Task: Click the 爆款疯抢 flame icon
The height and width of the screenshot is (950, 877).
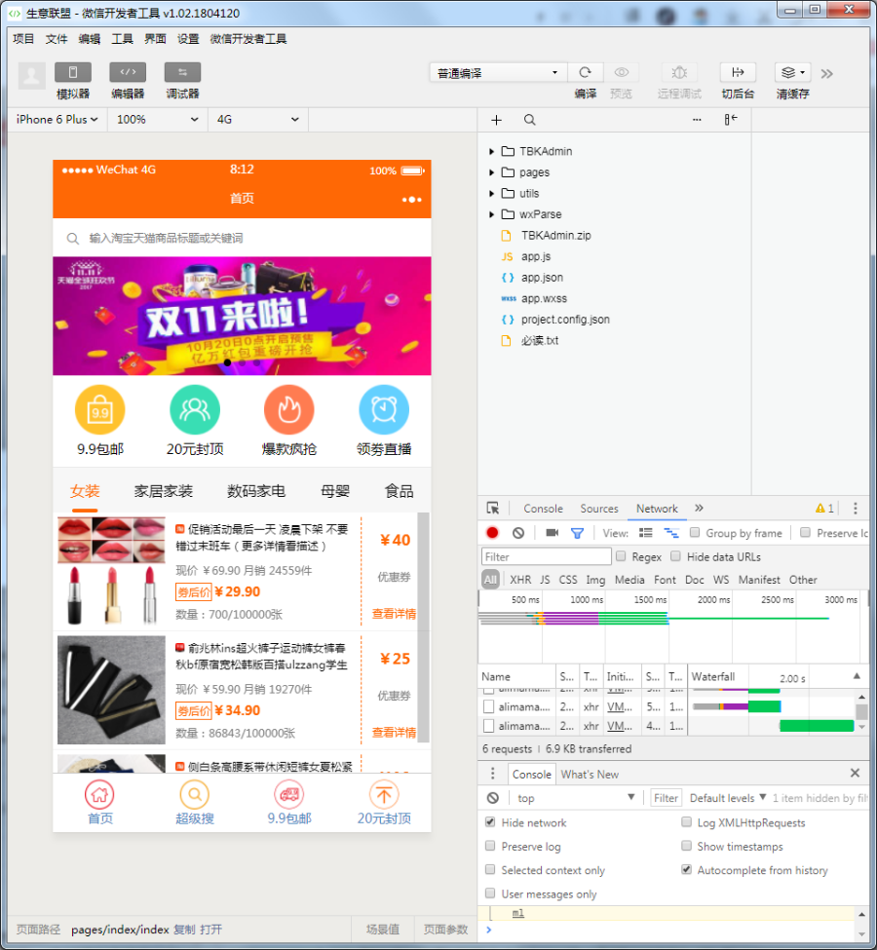Action: (289, 409)
